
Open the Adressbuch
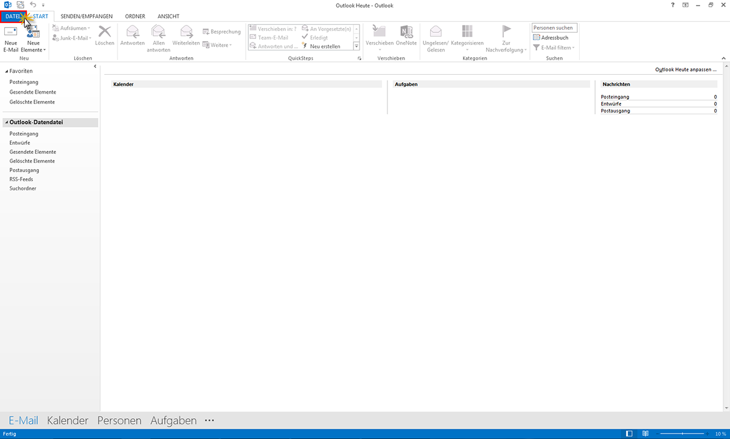coord(551,38)
